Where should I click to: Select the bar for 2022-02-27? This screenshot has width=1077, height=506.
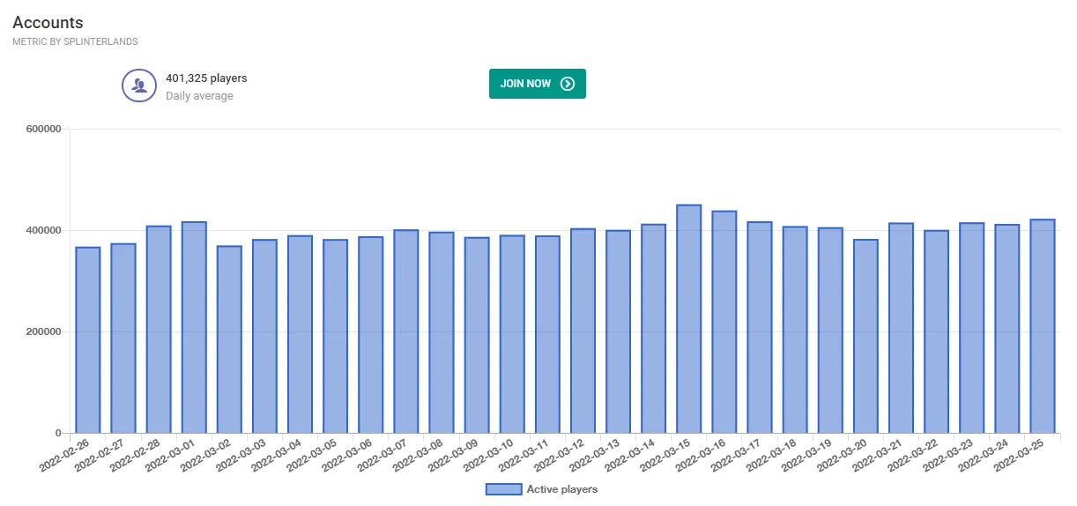coord(123,339)
